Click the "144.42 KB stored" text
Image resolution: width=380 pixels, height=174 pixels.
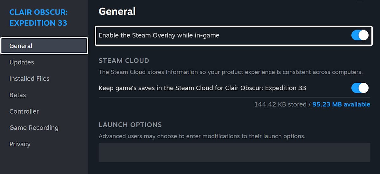(280, 104)
